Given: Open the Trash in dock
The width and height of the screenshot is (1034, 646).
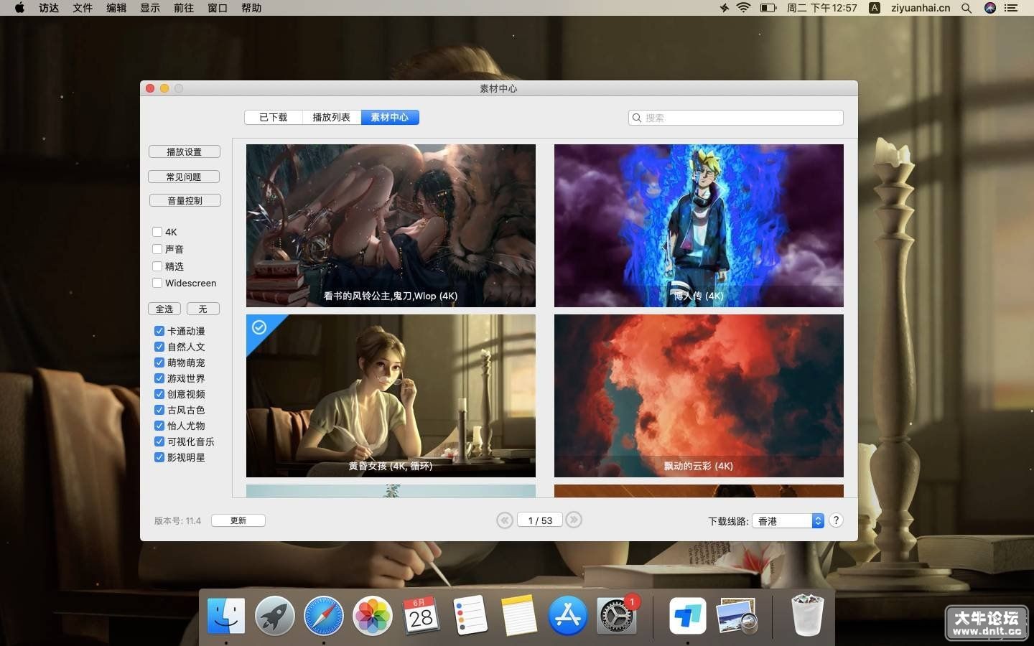Looking at the screenshot, I should tap(807, 616).
